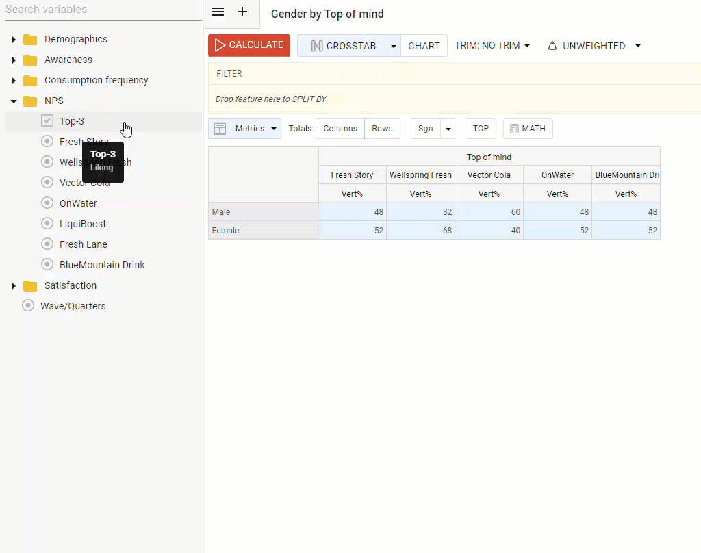Screen dimensions: 701x553
Task: Select the CROSSTAB mode icon
Action: 317,46
